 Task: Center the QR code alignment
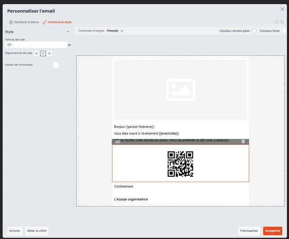[43, 53]
